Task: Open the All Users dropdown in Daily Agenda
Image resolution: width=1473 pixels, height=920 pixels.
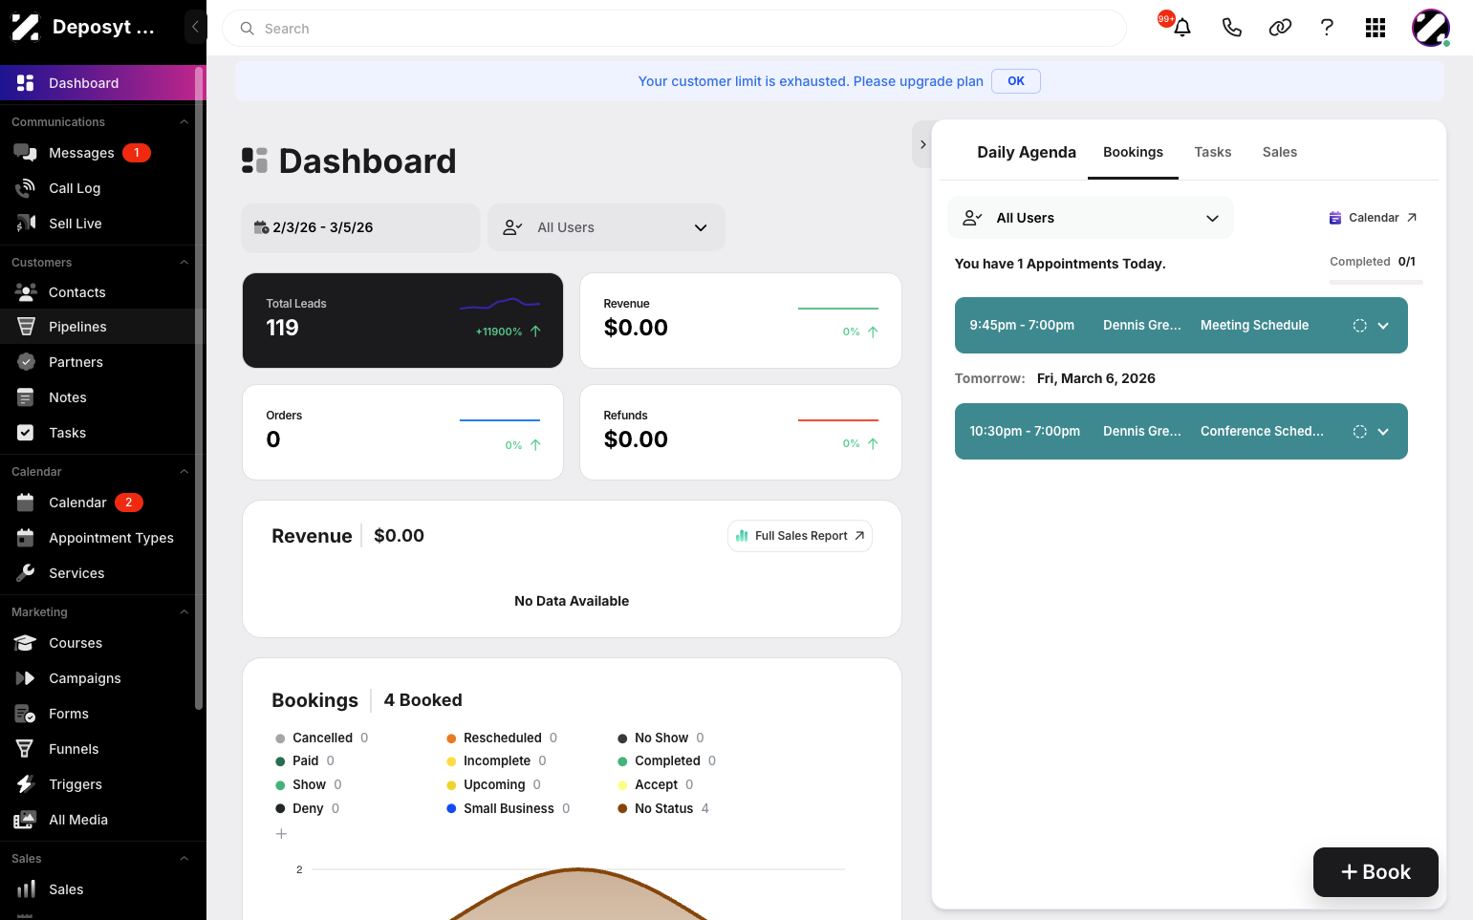Action: click(x=1091, y=218)
